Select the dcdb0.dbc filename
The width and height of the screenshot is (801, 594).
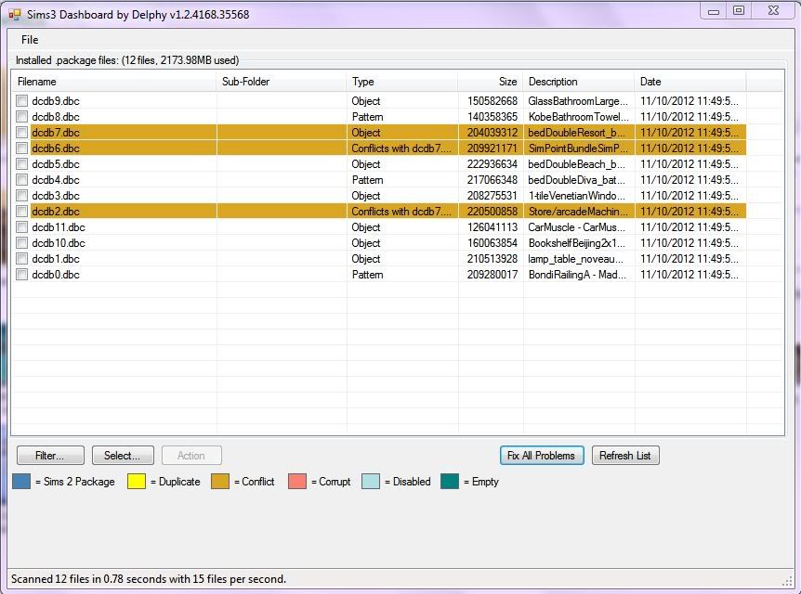pyautogui.click(x=56, y=275)
